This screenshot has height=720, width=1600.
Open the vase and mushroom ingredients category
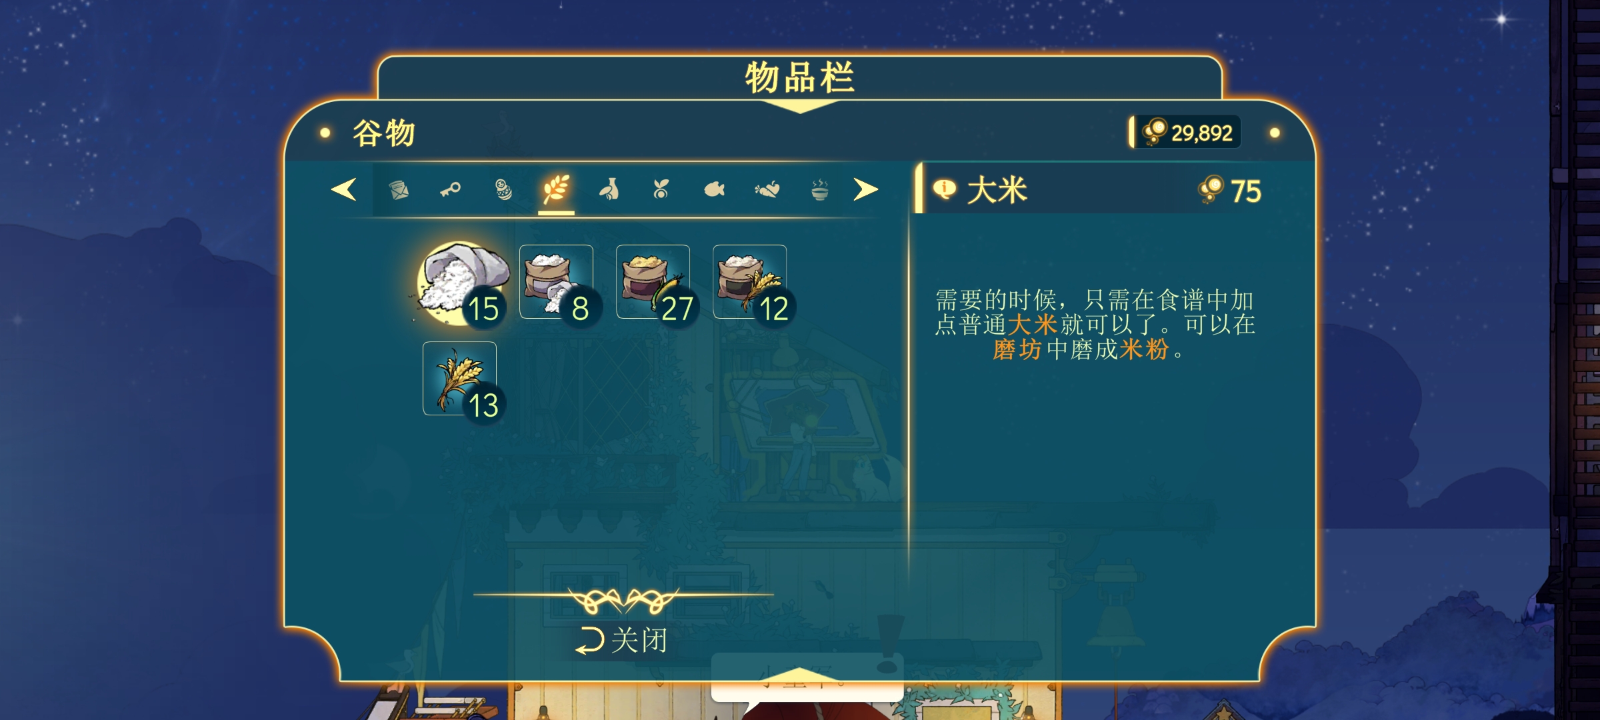(x=609, y=190)
